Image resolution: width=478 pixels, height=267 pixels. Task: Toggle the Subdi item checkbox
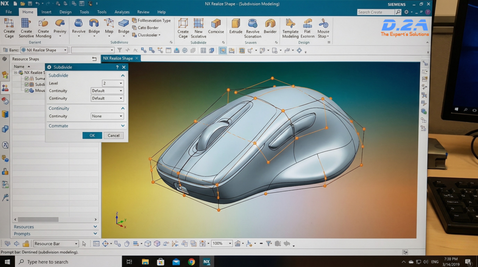click(27, 84)
